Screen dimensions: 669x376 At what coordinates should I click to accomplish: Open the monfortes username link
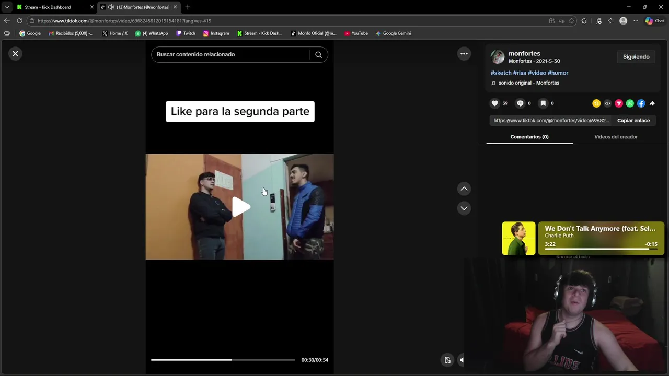click(524, 53)
